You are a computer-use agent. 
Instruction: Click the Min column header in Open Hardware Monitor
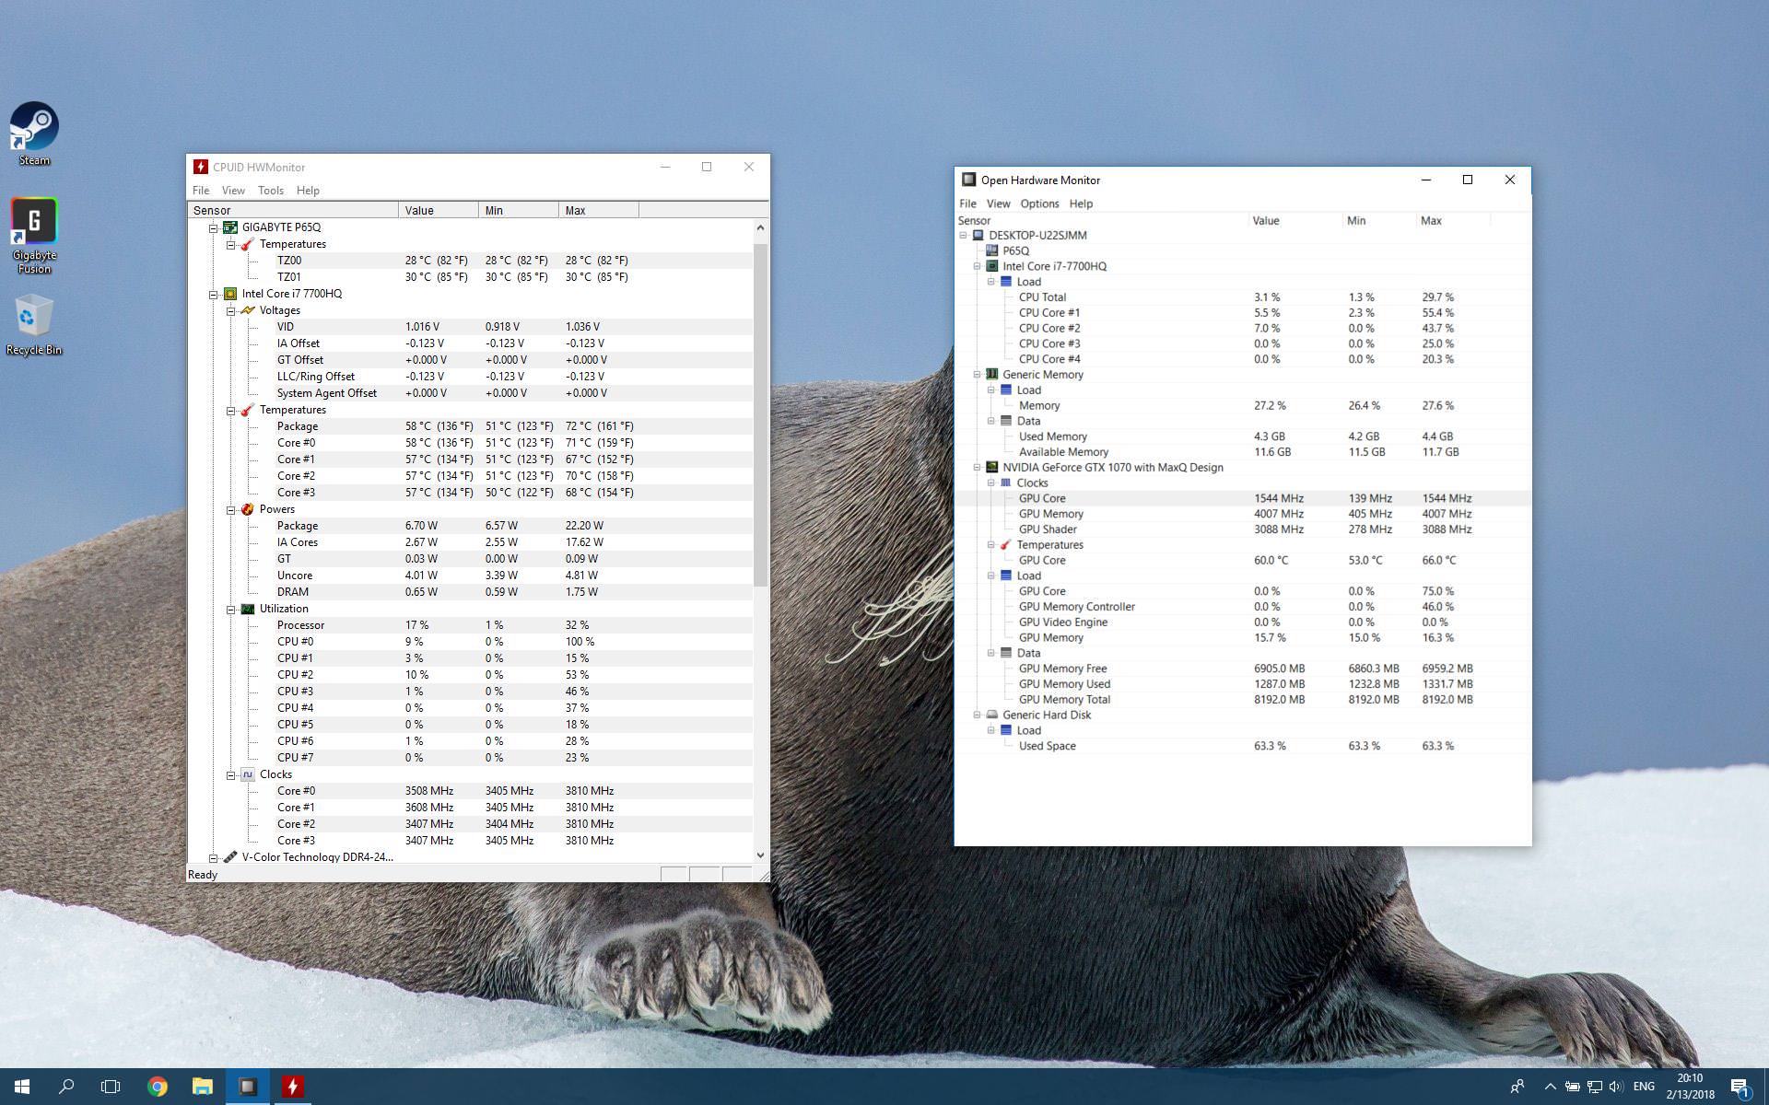[1378, 221]
